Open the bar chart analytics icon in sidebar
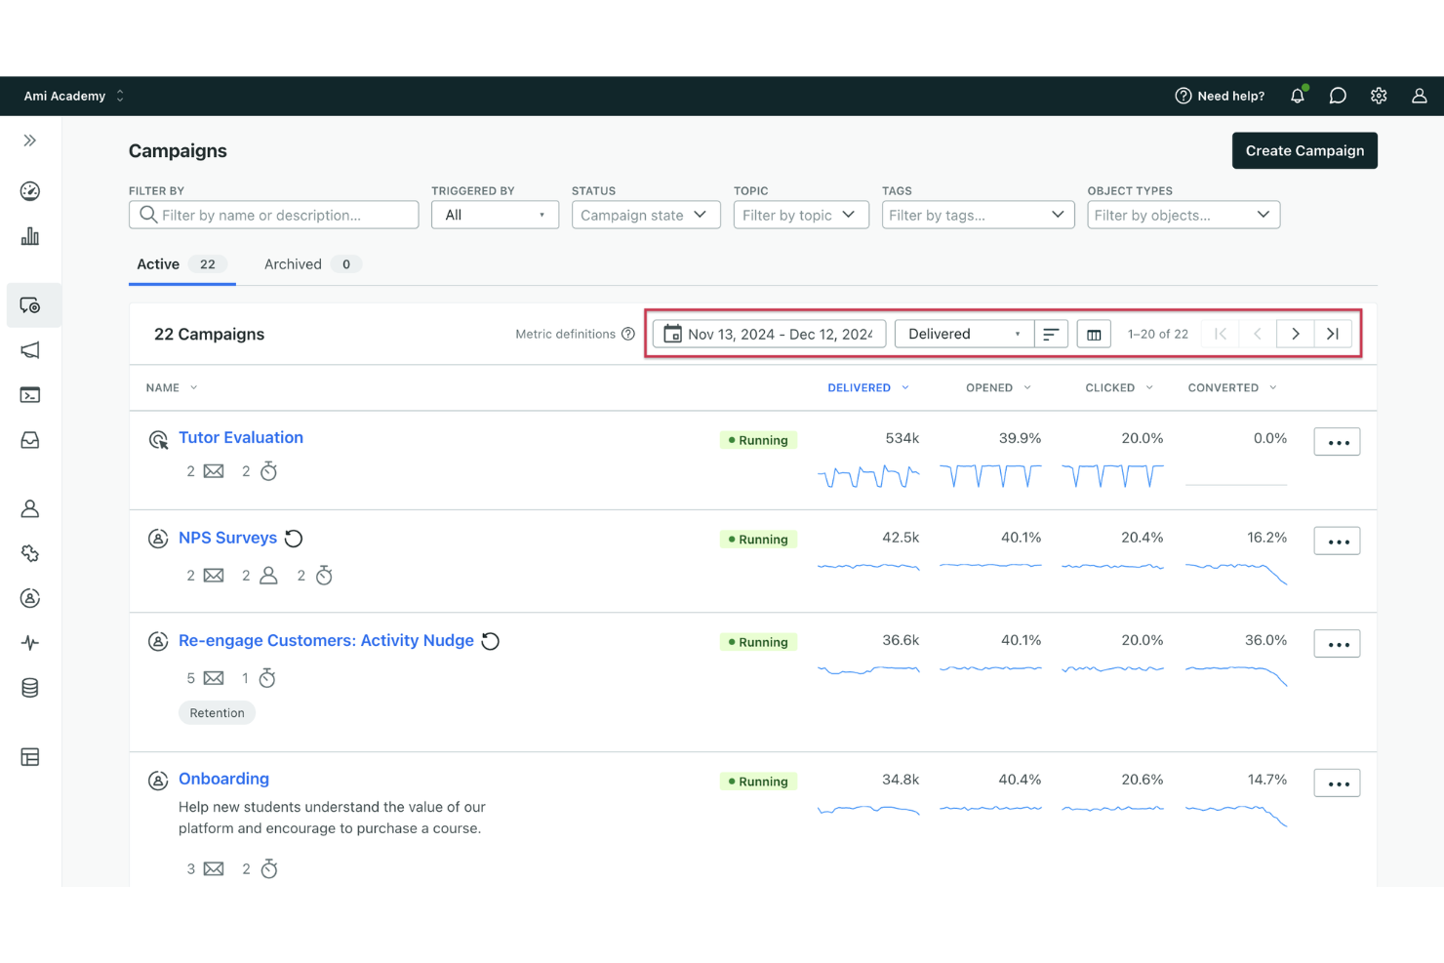This screenshot has width=1444, height=963. [x=30, y=236]
